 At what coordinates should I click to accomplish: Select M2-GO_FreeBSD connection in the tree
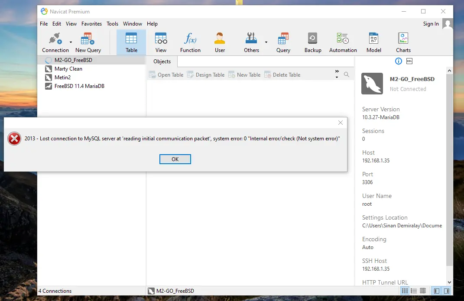[91, 60]
